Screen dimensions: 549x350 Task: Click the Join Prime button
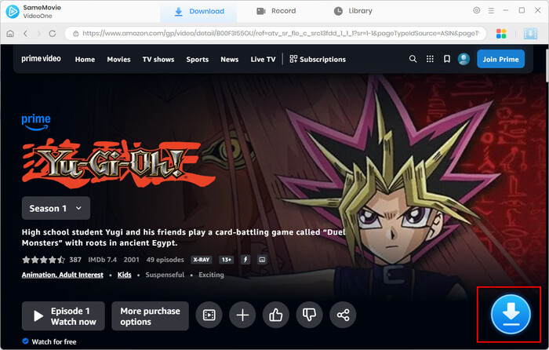tap(500, 59)
